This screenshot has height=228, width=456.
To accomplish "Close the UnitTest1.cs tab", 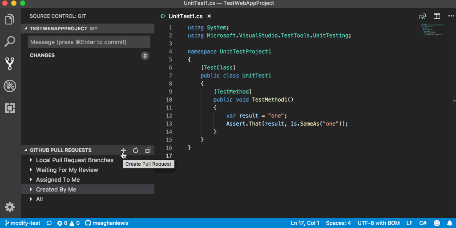I will pyautogui.click(x=210, y=16).
